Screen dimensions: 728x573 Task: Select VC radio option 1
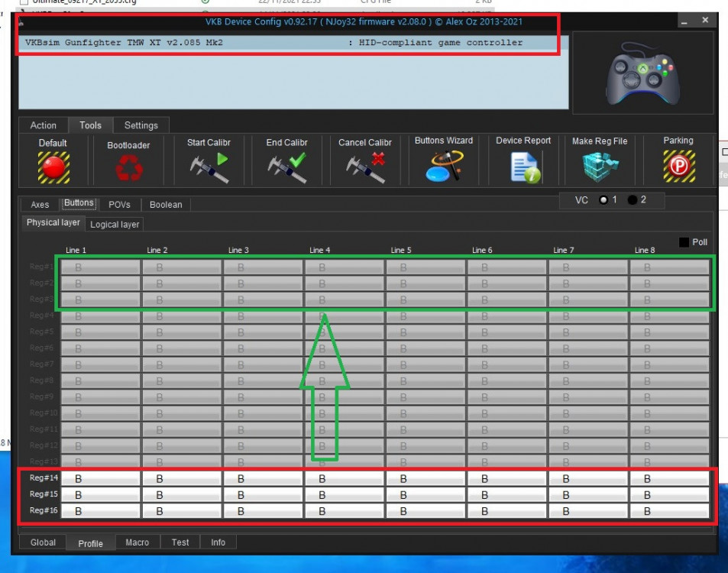tap(603, 200)
